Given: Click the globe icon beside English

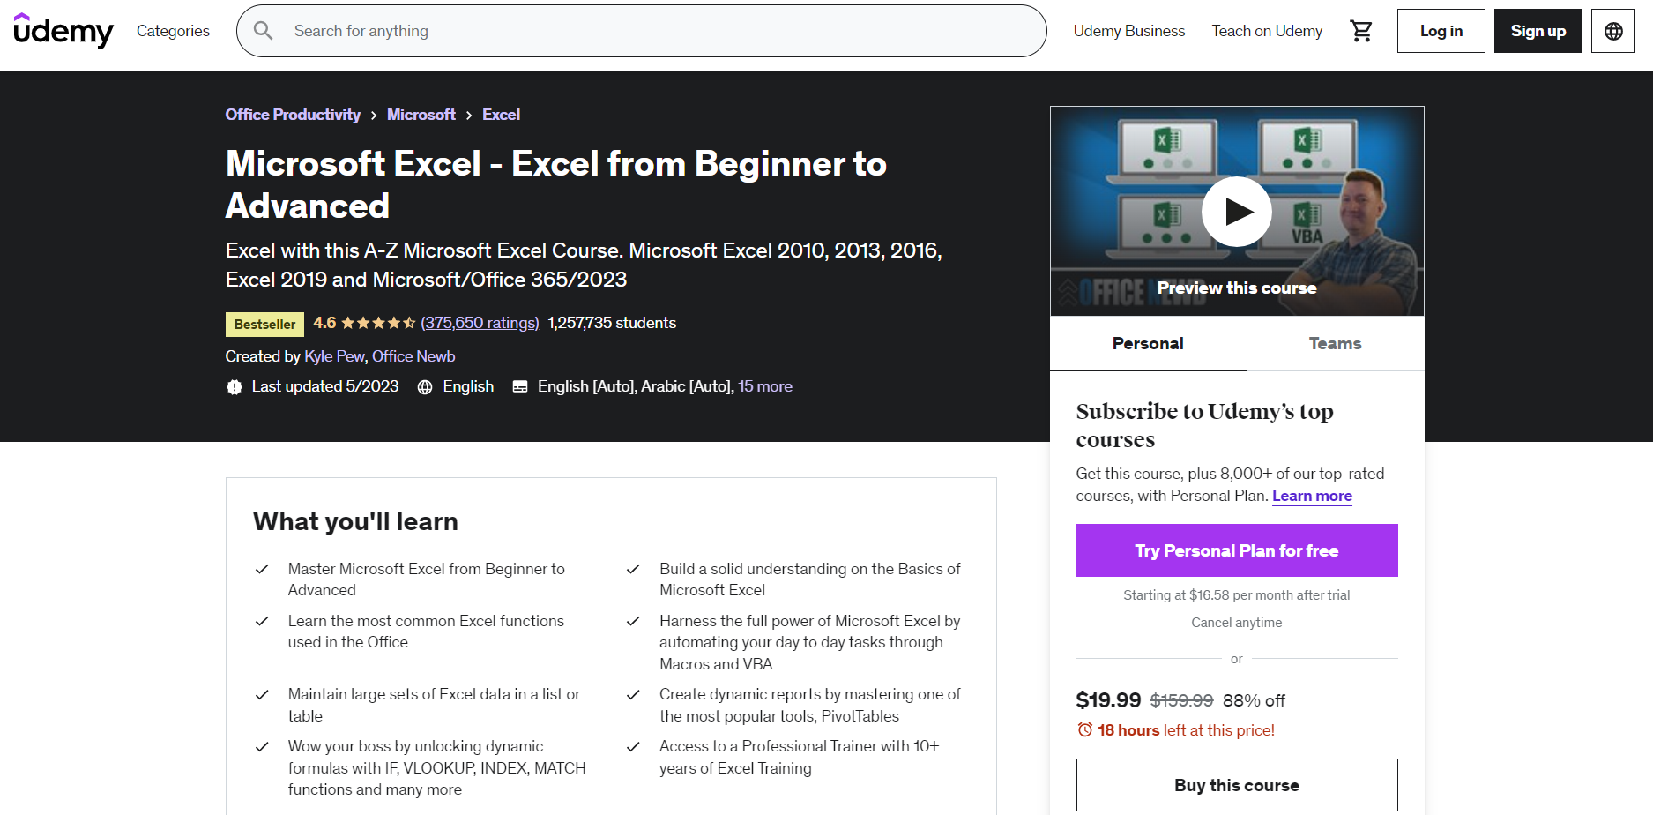Looking at the screenshot, I should click(x=426, y=386).
